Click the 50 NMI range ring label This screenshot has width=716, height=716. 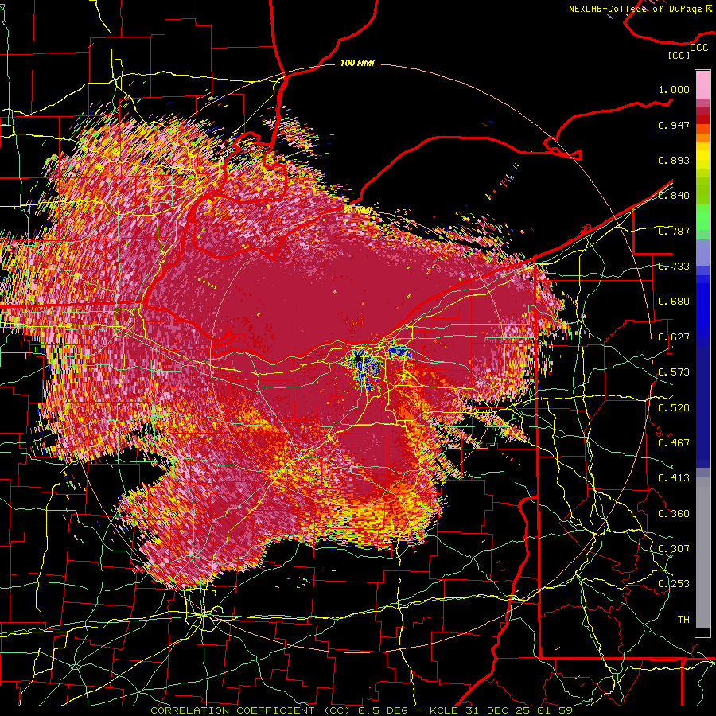point(357,210)
